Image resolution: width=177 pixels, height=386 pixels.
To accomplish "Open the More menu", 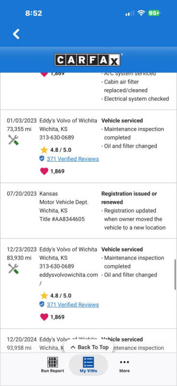I will coord(125,365).
